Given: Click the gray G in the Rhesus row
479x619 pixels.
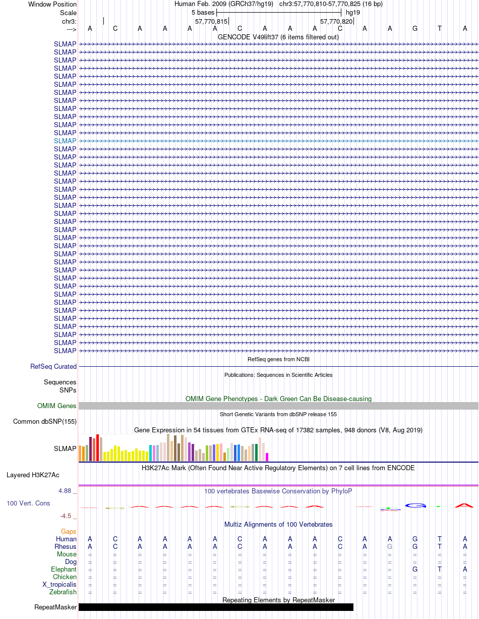Looking at the screenshot, I should point(390,547).
